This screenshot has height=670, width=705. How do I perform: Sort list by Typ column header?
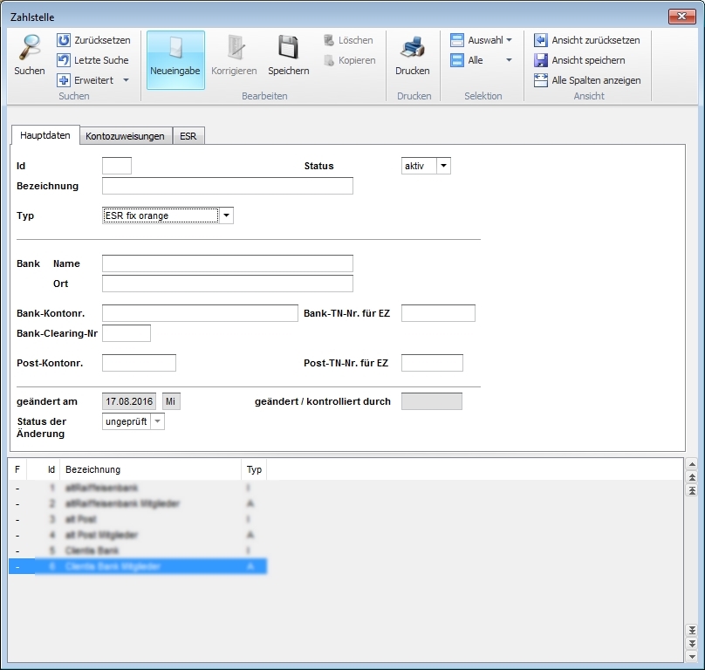click(254, 469)
